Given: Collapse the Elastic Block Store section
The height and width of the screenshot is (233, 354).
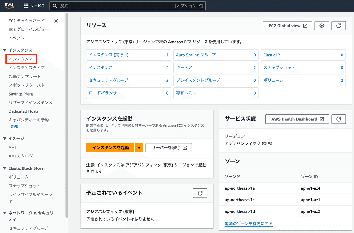Looking at the screenshot, I should (5, 168).
